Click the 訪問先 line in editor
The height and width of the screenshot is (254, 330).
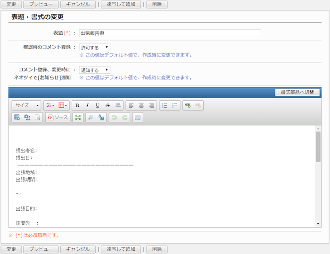(x=27, y=223)
